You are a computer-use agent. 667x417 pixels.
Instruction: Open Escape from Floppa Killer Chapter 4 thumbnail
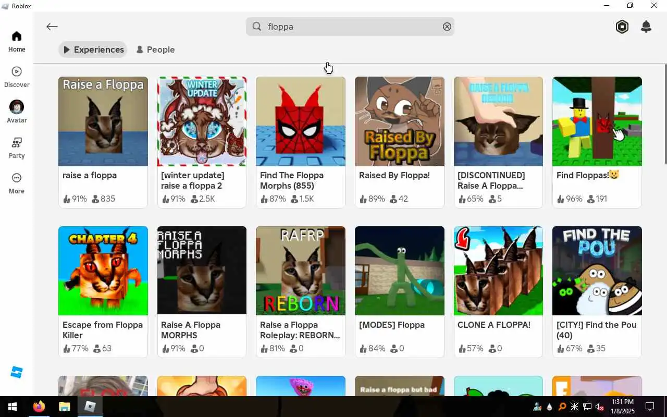103,271
